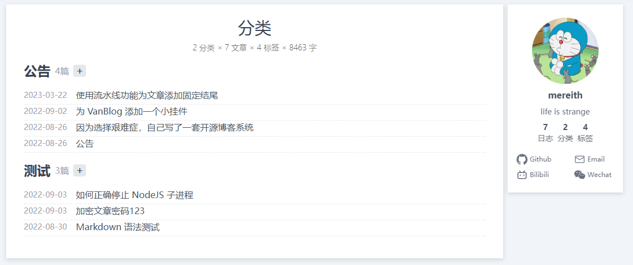Open article 因为选择艰难症，自己写了一套开源博客系统

pyautogui.click(x=165, y=127)
